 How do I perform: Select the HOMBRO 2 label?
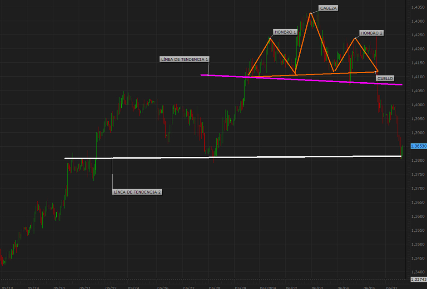coord(372,33)
